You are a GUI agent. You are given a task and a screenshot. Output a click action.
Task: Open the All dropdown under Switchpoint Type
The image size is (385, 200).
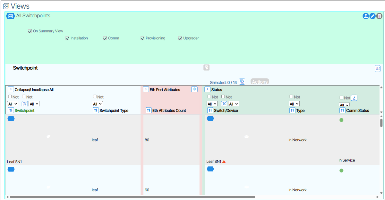coord(97,104)
